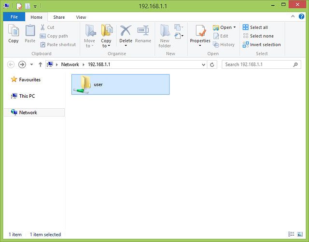The width and height of the screenshot is (309, 242).
Task: Click the window system icon in title bar
Action: pos(6,6)
